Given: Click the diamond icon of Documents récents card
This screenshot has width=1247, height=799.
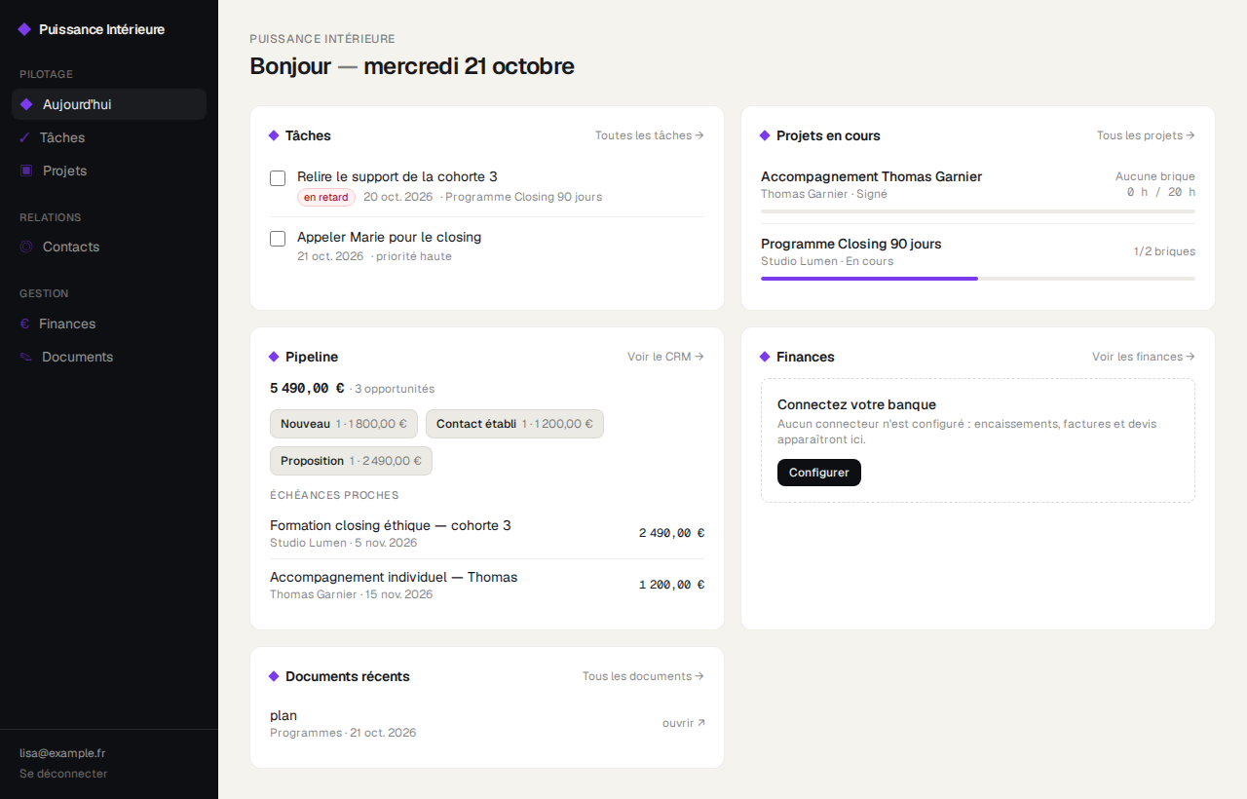Looking at the screenshot, I should (274, 676).
